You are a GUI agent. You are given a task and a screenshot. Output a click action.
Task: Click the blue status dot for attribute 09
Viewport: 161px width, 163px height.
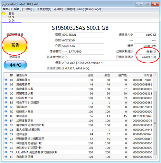pyautogui.click(x=6, y=84)
